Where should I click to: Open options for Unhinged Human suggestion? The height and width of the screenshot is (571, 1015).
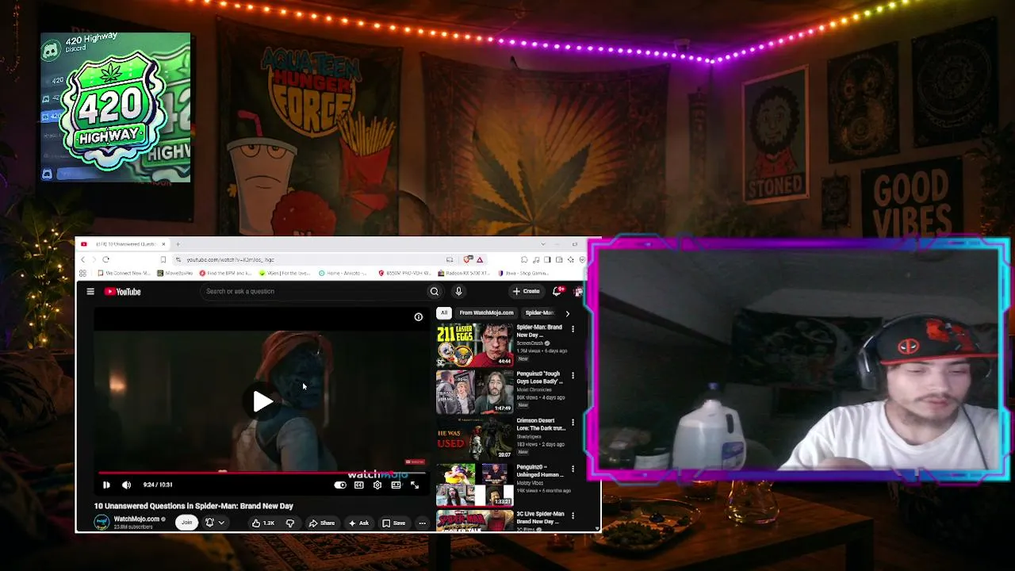573,469
